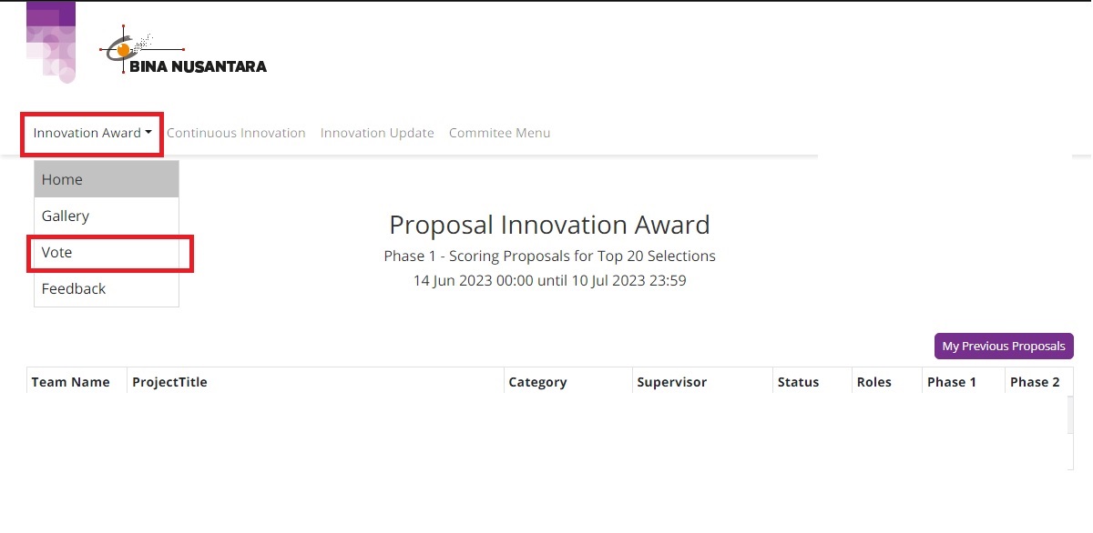
Task: Select Home from the dropdown list
Action: 107,179
